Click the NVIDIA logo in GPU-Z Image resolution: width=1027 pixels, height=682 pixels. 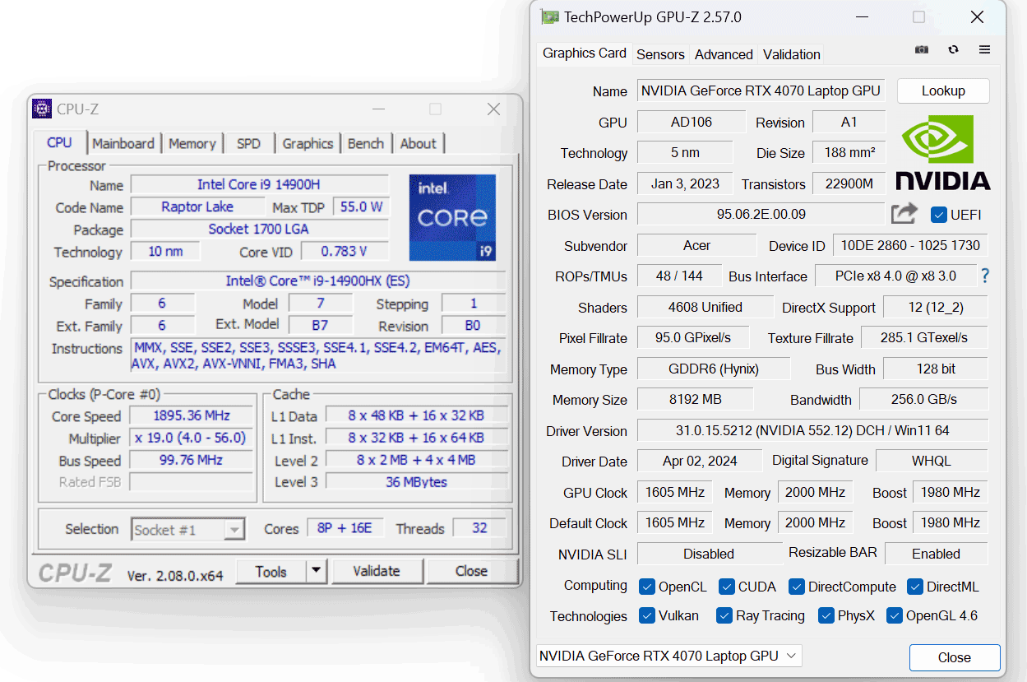click(942, 153)
